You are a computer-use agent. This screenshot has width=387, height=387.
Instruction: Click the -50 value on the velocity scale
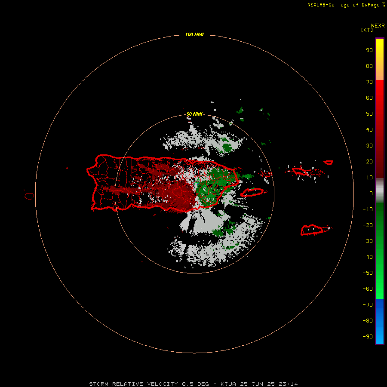point(368,273)
